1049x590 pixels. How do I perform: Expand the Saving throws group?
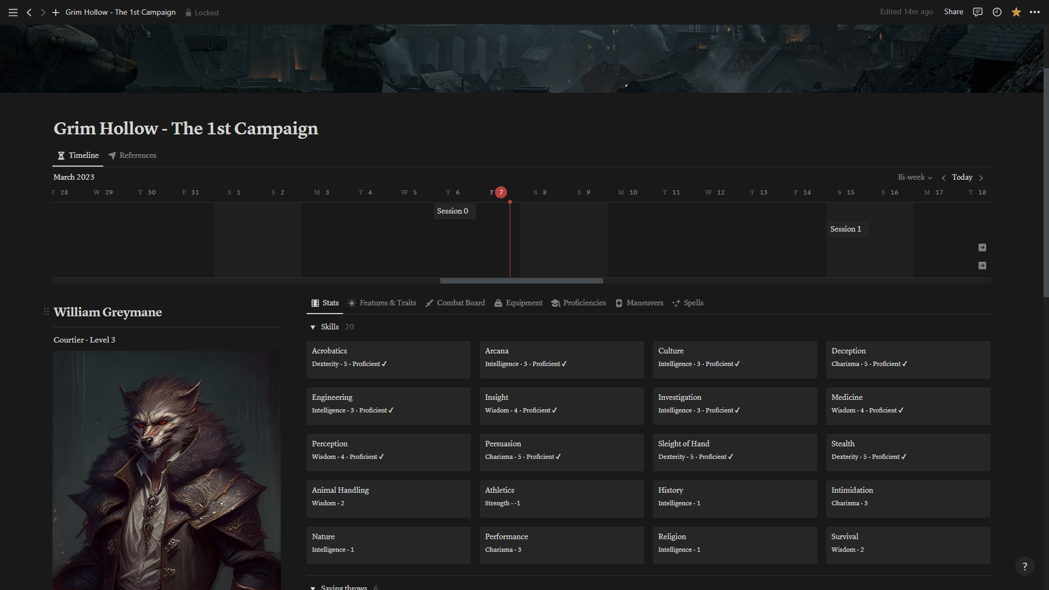[x=313, y=588]
